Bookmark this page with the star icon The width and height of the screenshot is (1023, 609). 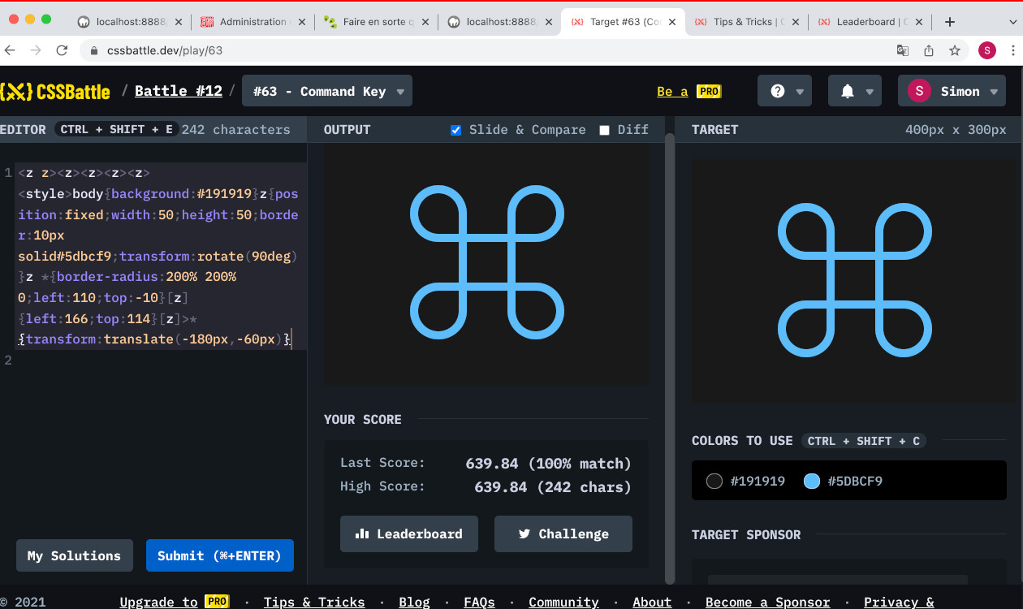click(955, 50)
